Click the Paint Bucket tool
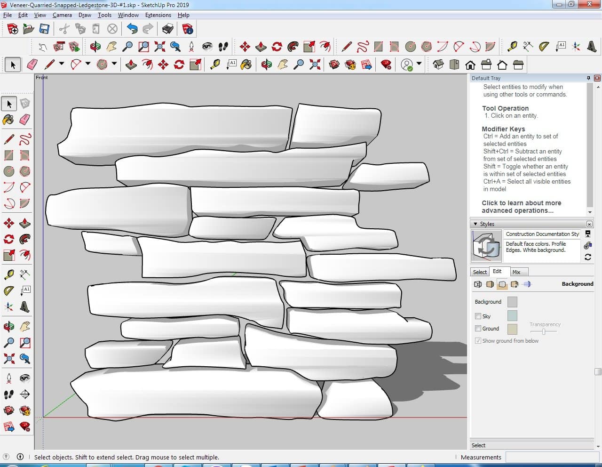Image resolution: width=602 pixels, height=467 pixels. click(8, 120)
